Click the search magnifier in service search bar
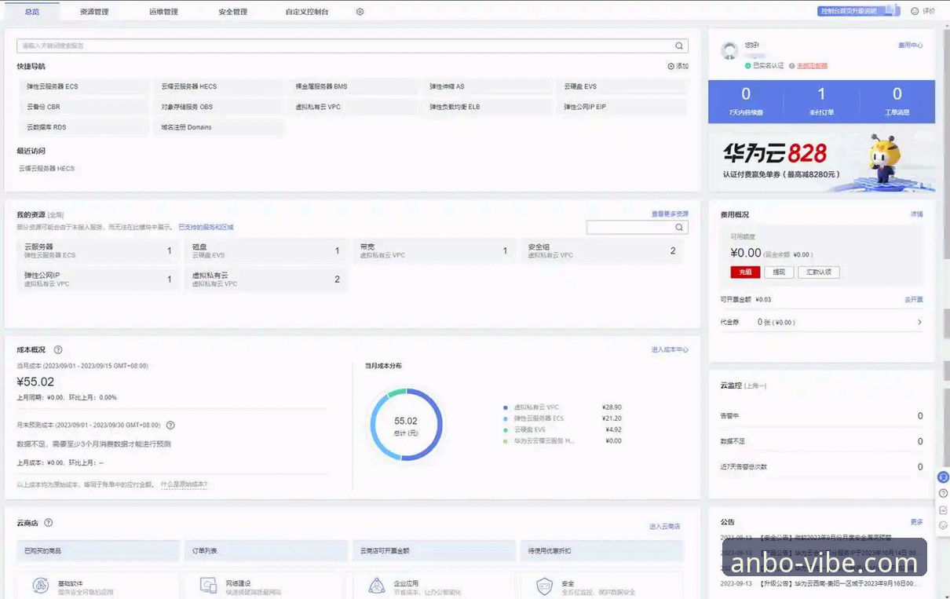 679,46
